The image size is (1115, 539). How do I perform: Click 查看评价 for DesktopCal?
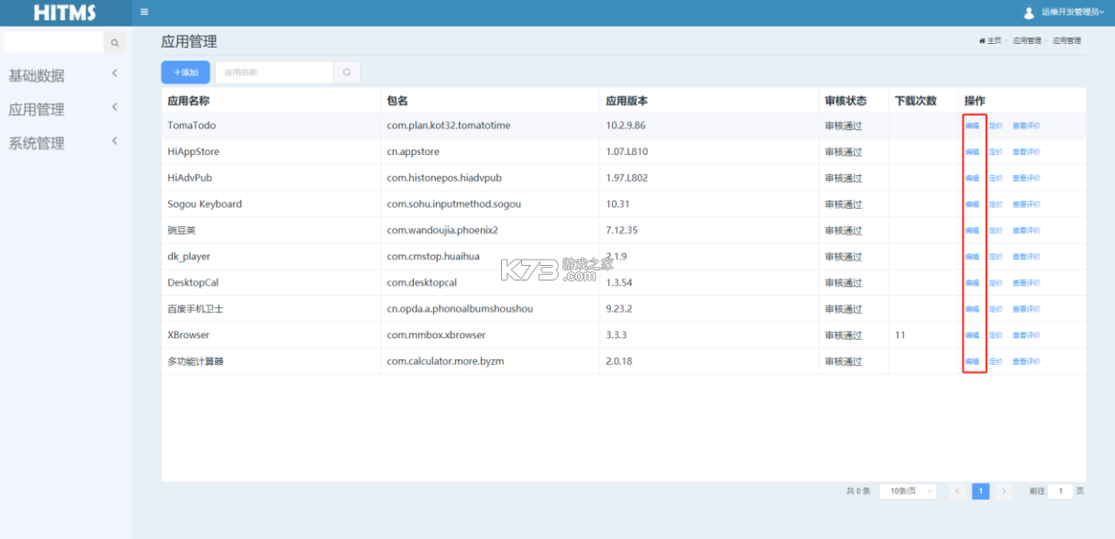tap(1026, 282)
